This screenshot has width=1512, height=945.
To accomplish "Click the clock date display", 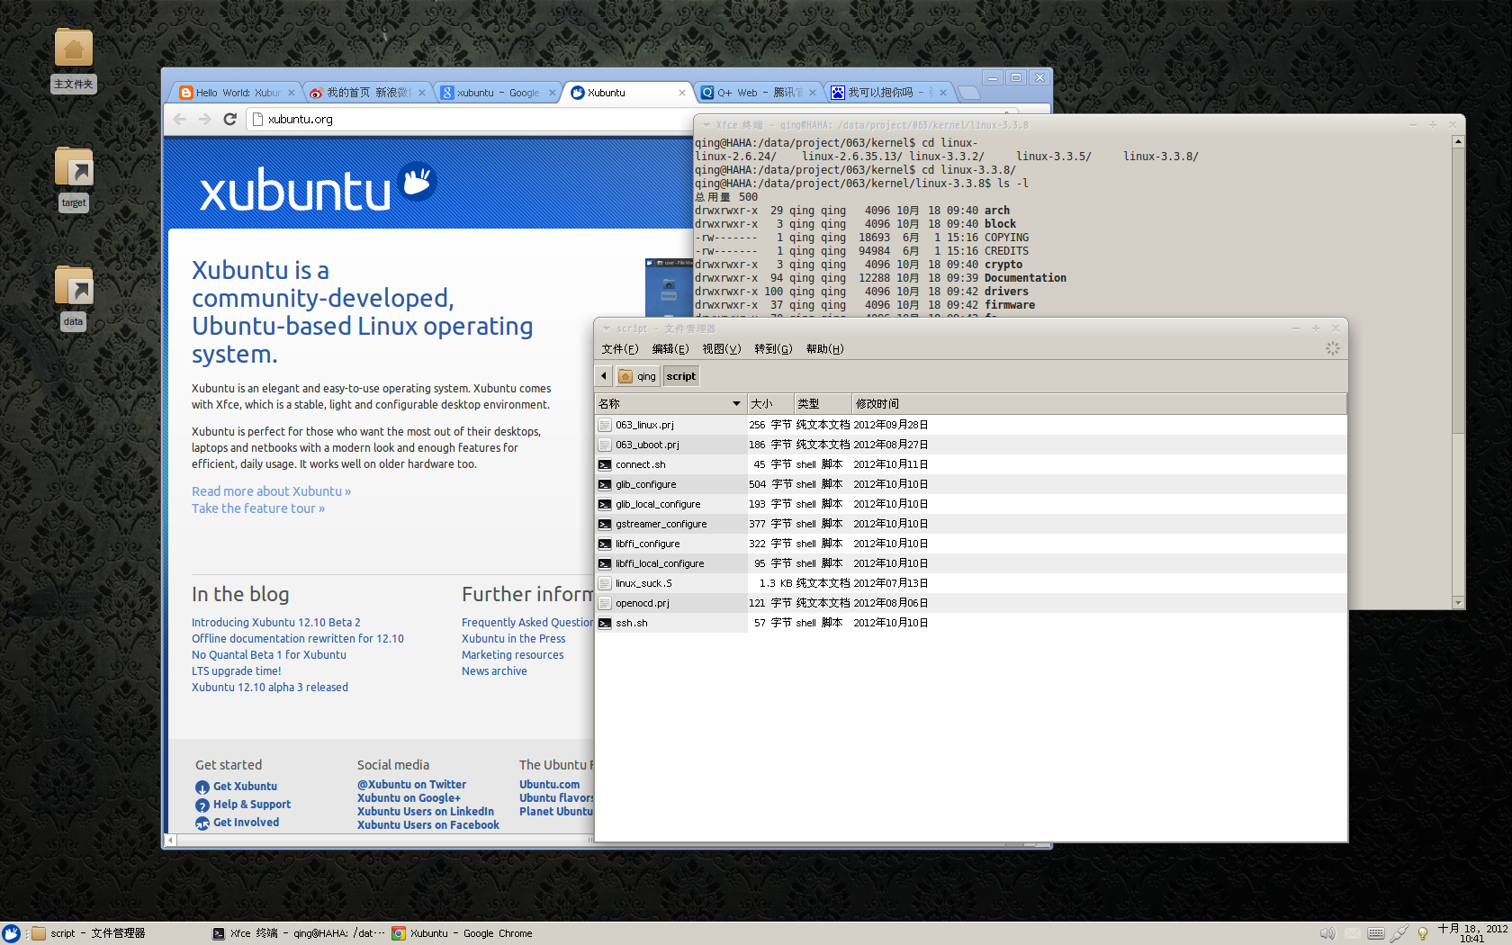I will 1472,933.
